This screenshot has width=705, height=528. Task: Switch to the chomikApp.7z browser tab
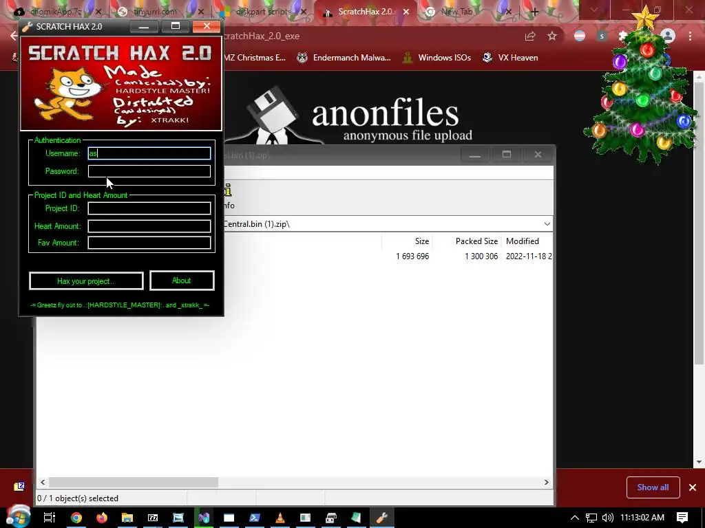tap(56, 12)
